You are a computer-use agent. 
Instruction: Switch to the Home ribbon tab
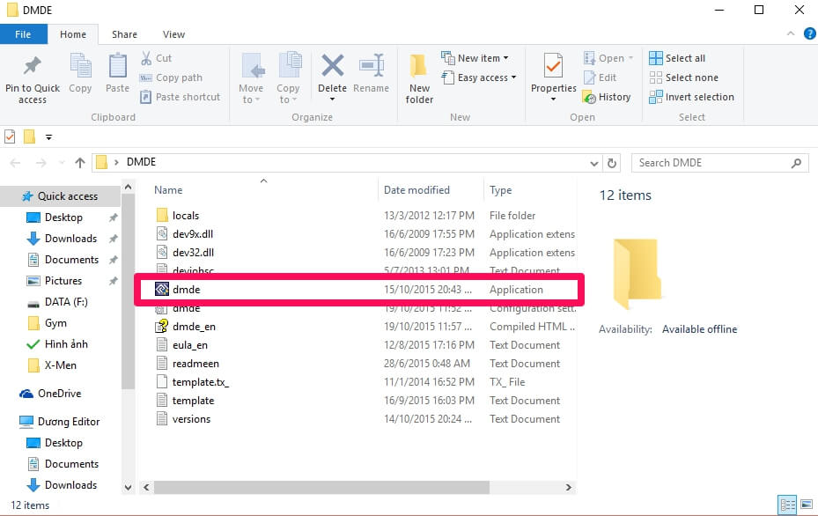[73, 34]
